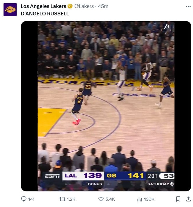Repost the tweet with the retweet icon
193x207 pixels.
[62, 199]
